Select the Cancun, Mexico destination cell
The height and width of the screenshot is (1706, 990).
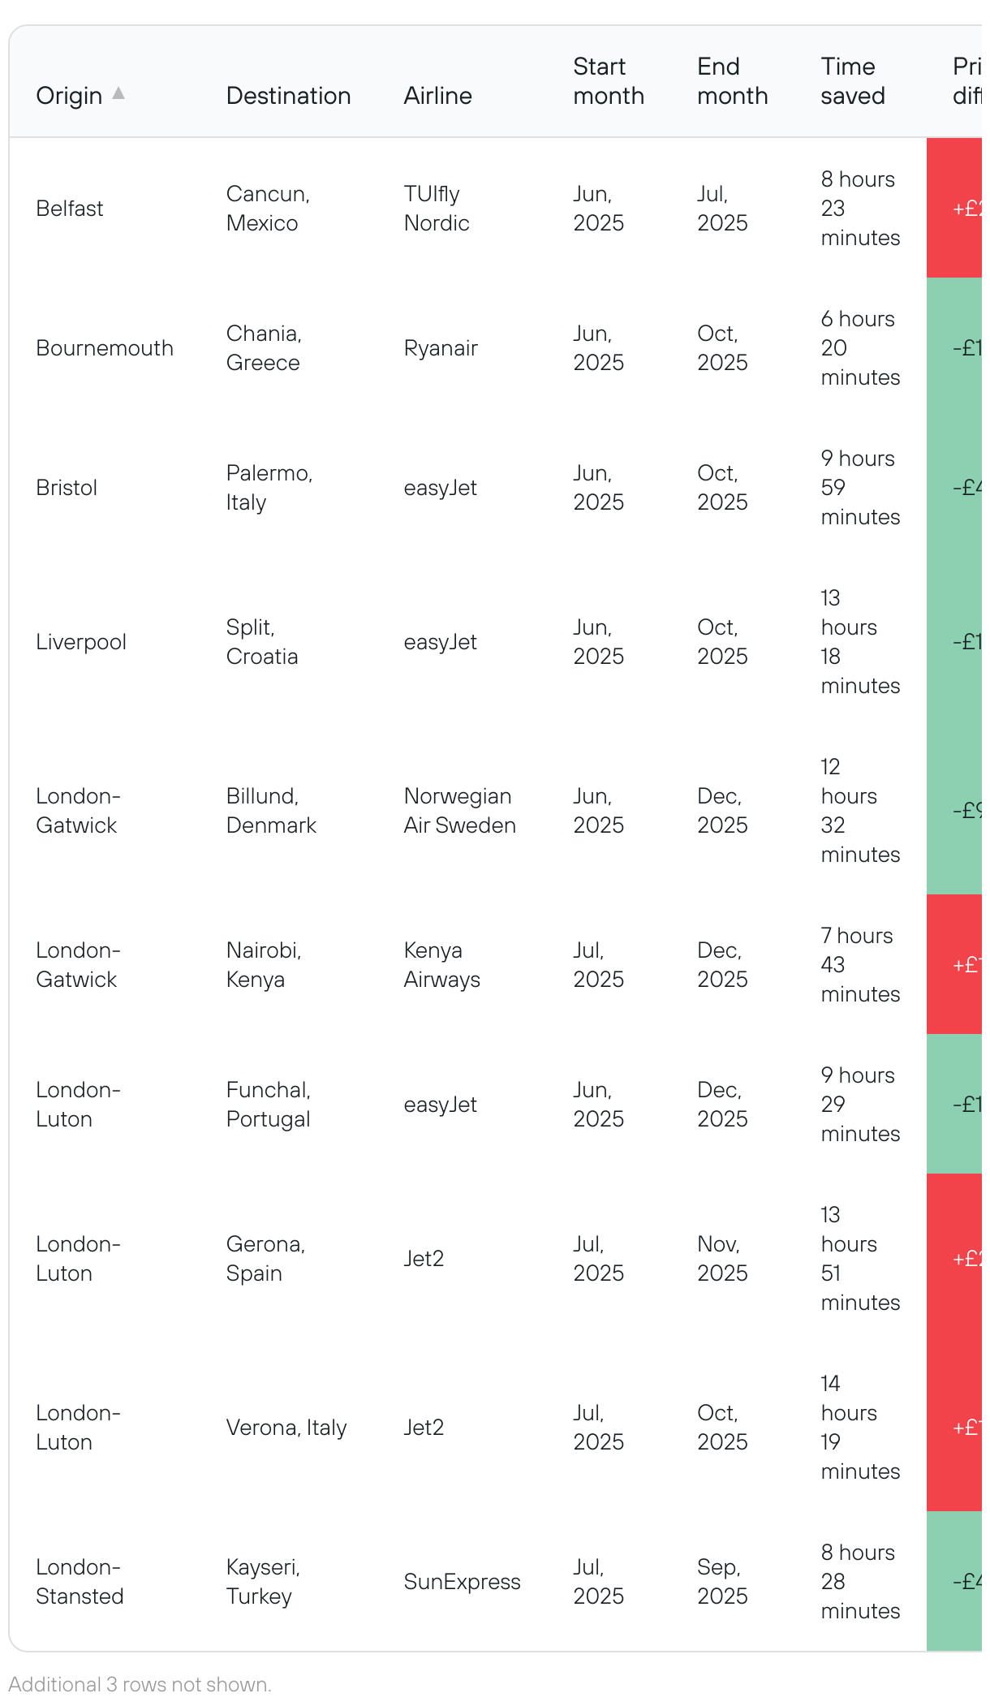[x=269, y=209]
